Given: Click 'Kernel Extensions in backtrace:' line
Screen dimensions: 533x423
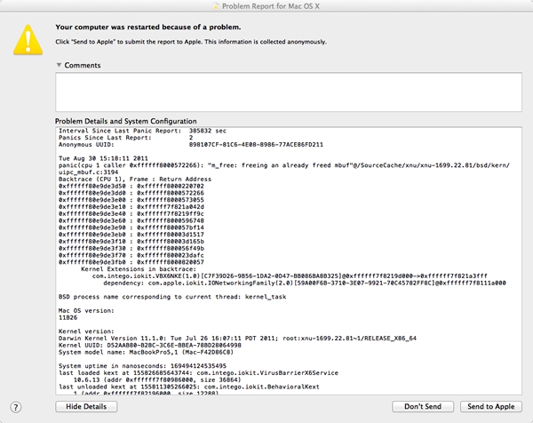Looking at the screenshot, I should [x=139, y=269].
